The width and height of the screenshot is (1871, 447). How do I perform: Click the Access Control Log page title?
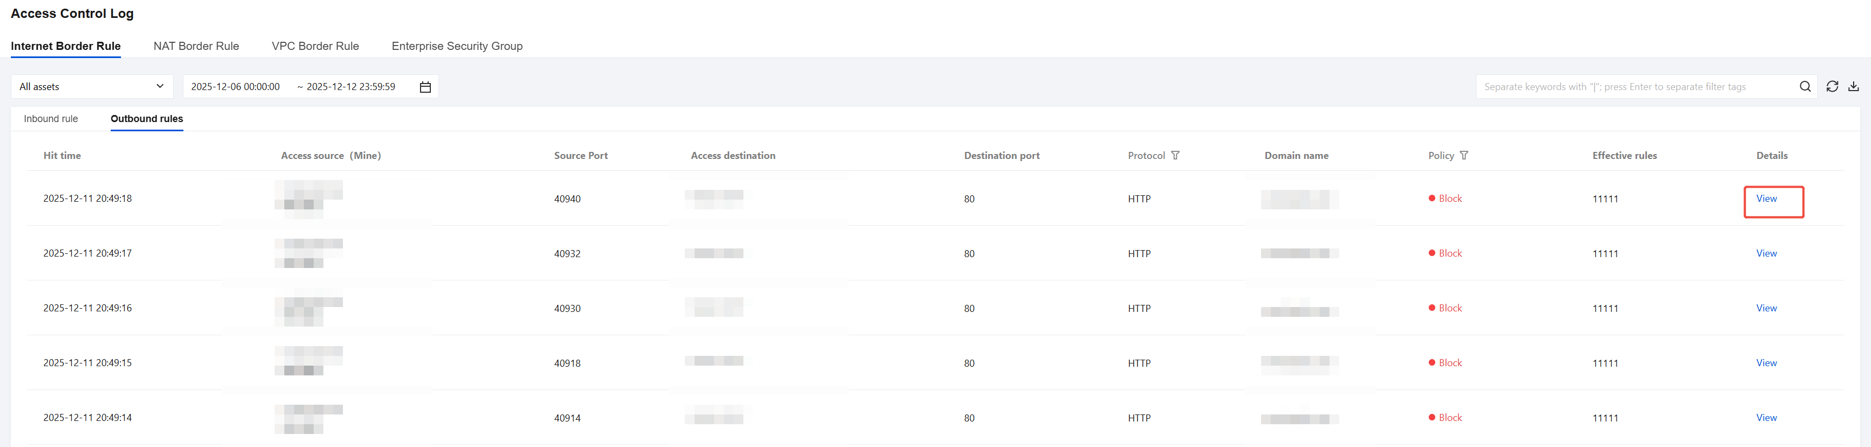click(72, 13)
